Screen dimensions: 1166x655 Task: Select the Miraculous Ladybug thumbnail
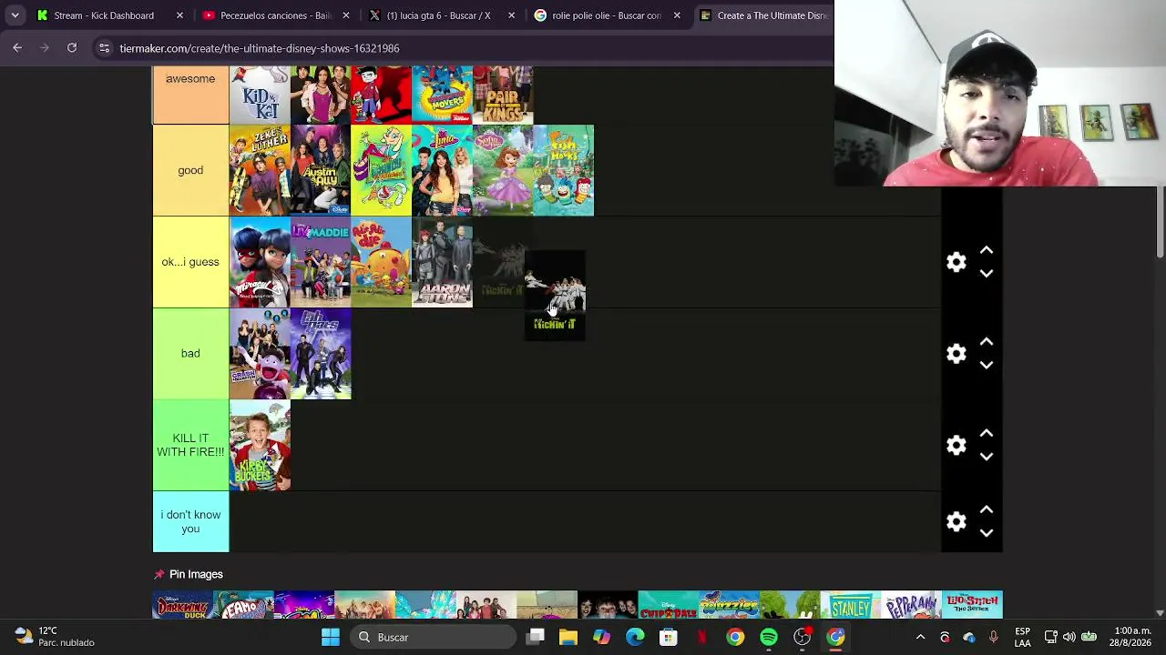(260, 262)
